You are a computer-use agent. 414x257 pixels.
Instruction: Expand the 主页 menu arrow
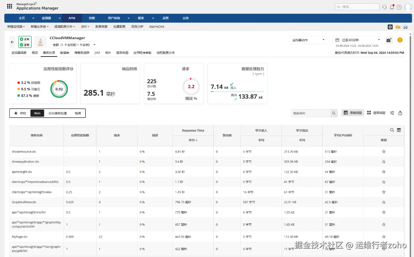(33, 18)
